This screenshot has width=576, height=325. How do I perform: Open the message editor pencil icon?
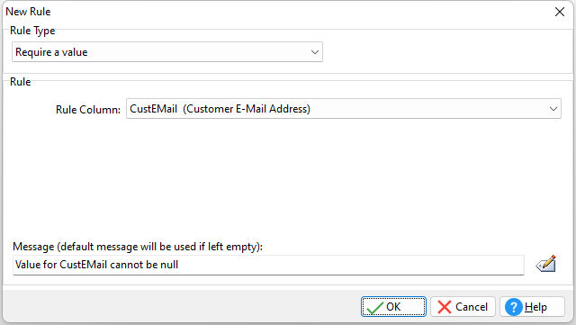546,264
